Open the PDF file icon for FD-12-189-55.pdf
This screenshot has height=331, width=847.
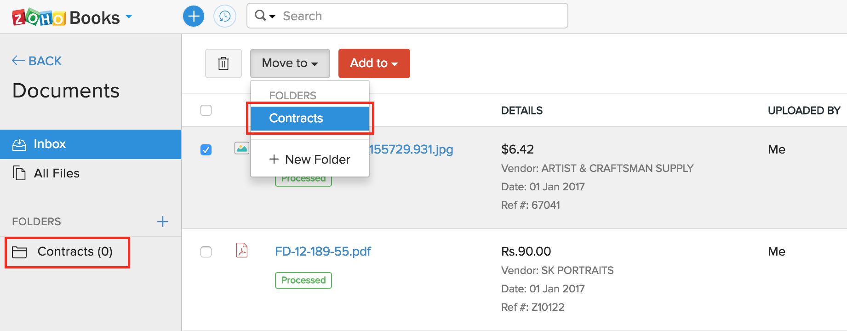coord(242,251)
